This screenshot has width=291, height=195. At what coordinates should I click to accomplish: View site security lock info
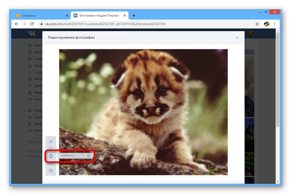click(x=42, y=24)
